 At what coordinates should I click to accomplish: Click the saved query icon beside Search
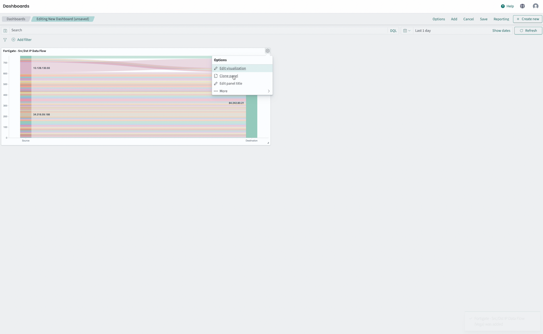(5, 30)
